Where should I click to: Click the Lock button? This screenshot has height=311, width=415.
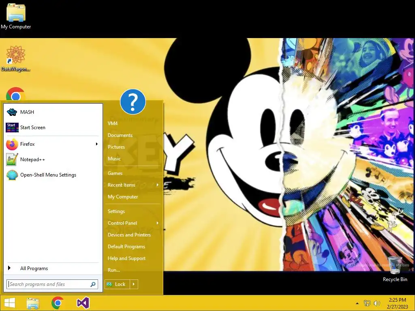coord(117,284)
